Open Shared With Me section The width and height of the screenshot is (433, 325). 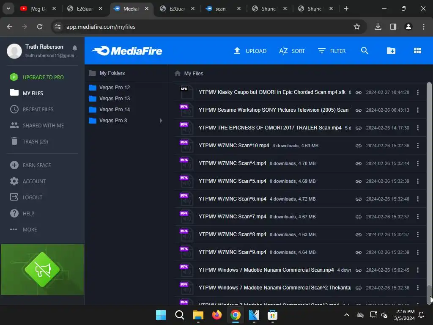point(37,125)
